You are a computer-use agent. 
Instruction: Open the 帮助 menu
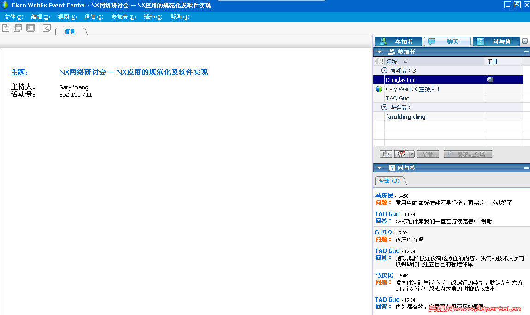(x=179, y=17)
